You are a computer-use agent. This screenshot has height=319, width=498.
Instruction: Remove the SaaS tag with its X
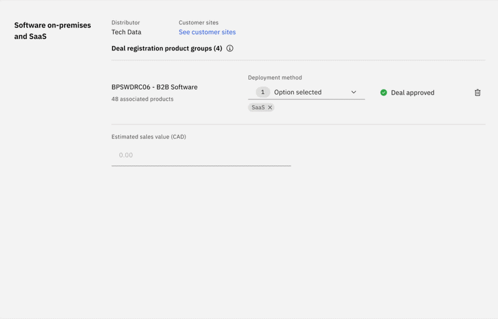tap(270, 108)
